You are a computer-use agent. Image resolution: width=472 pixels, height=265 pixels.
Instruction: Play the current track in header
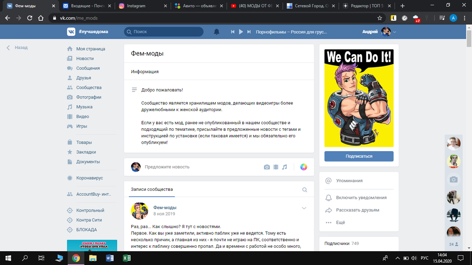(241, 32)
